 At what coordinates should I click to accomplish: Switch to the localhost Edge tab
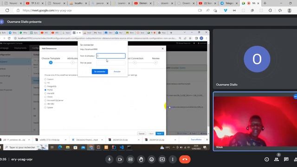point(78,3)
